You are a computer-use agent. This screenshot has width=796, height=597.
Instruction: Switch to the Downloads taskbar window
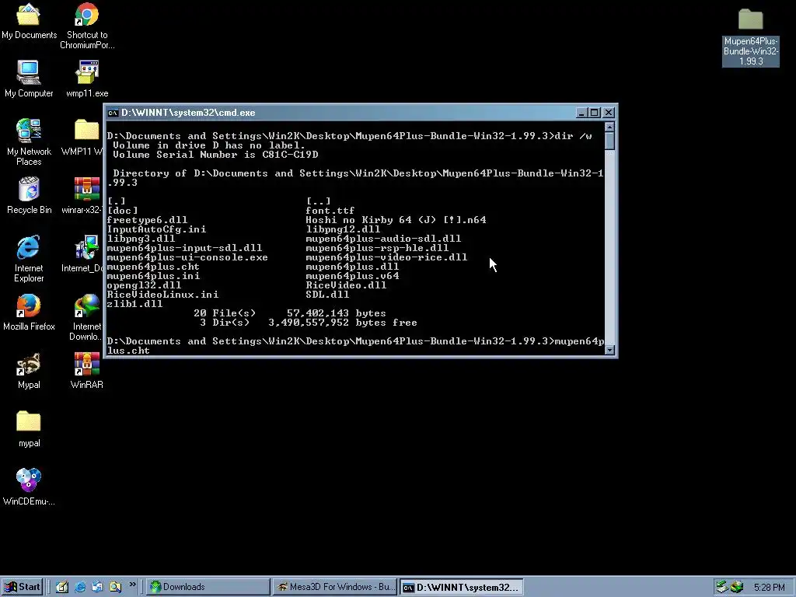point(208,587)
